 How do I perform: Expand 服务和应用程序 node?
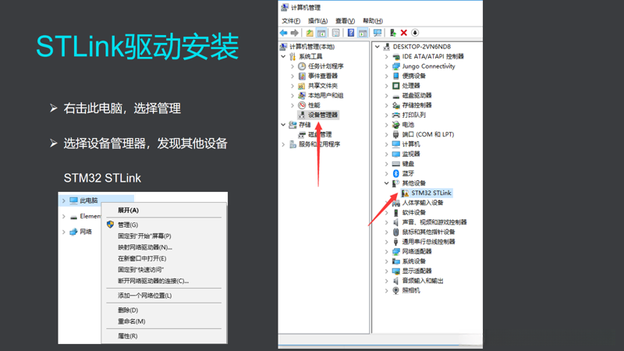(283, 144)
